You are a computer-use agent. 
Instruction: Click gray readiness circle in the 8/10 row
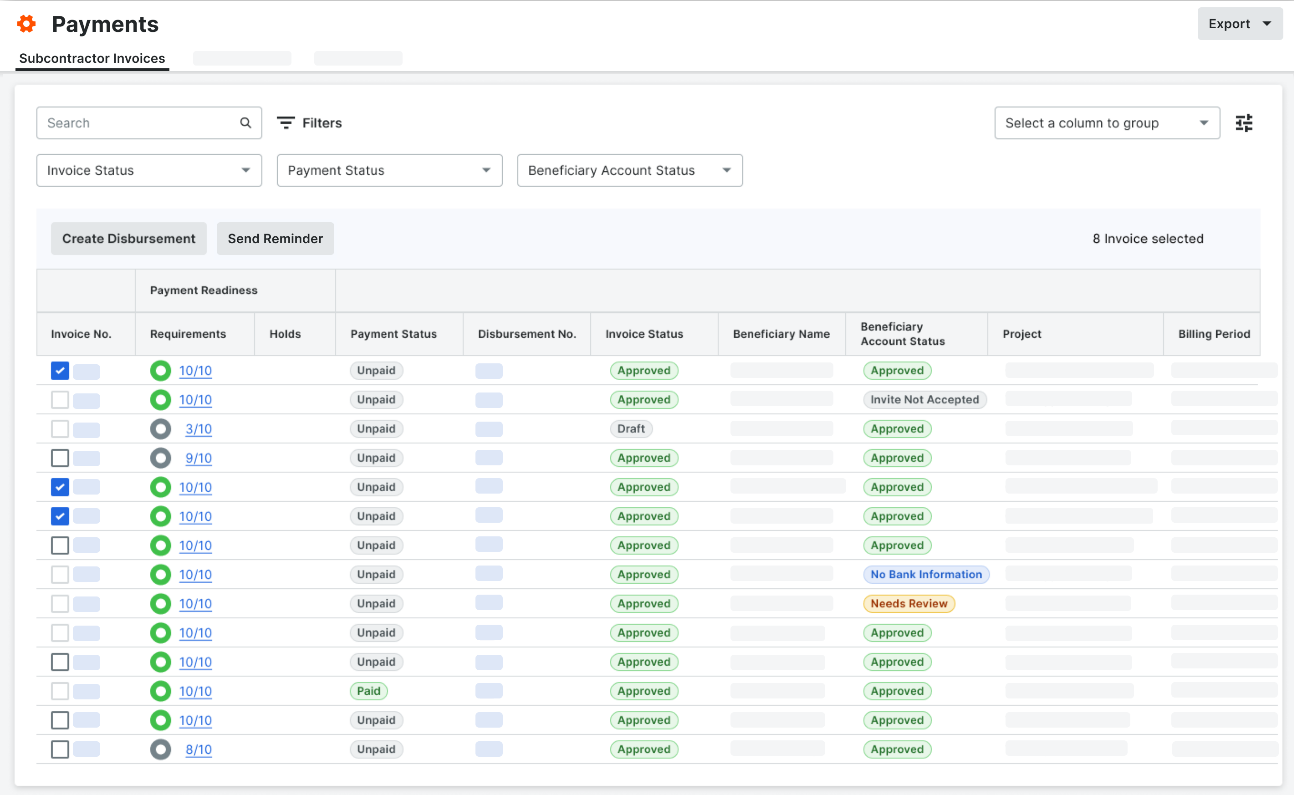[161, 750]
